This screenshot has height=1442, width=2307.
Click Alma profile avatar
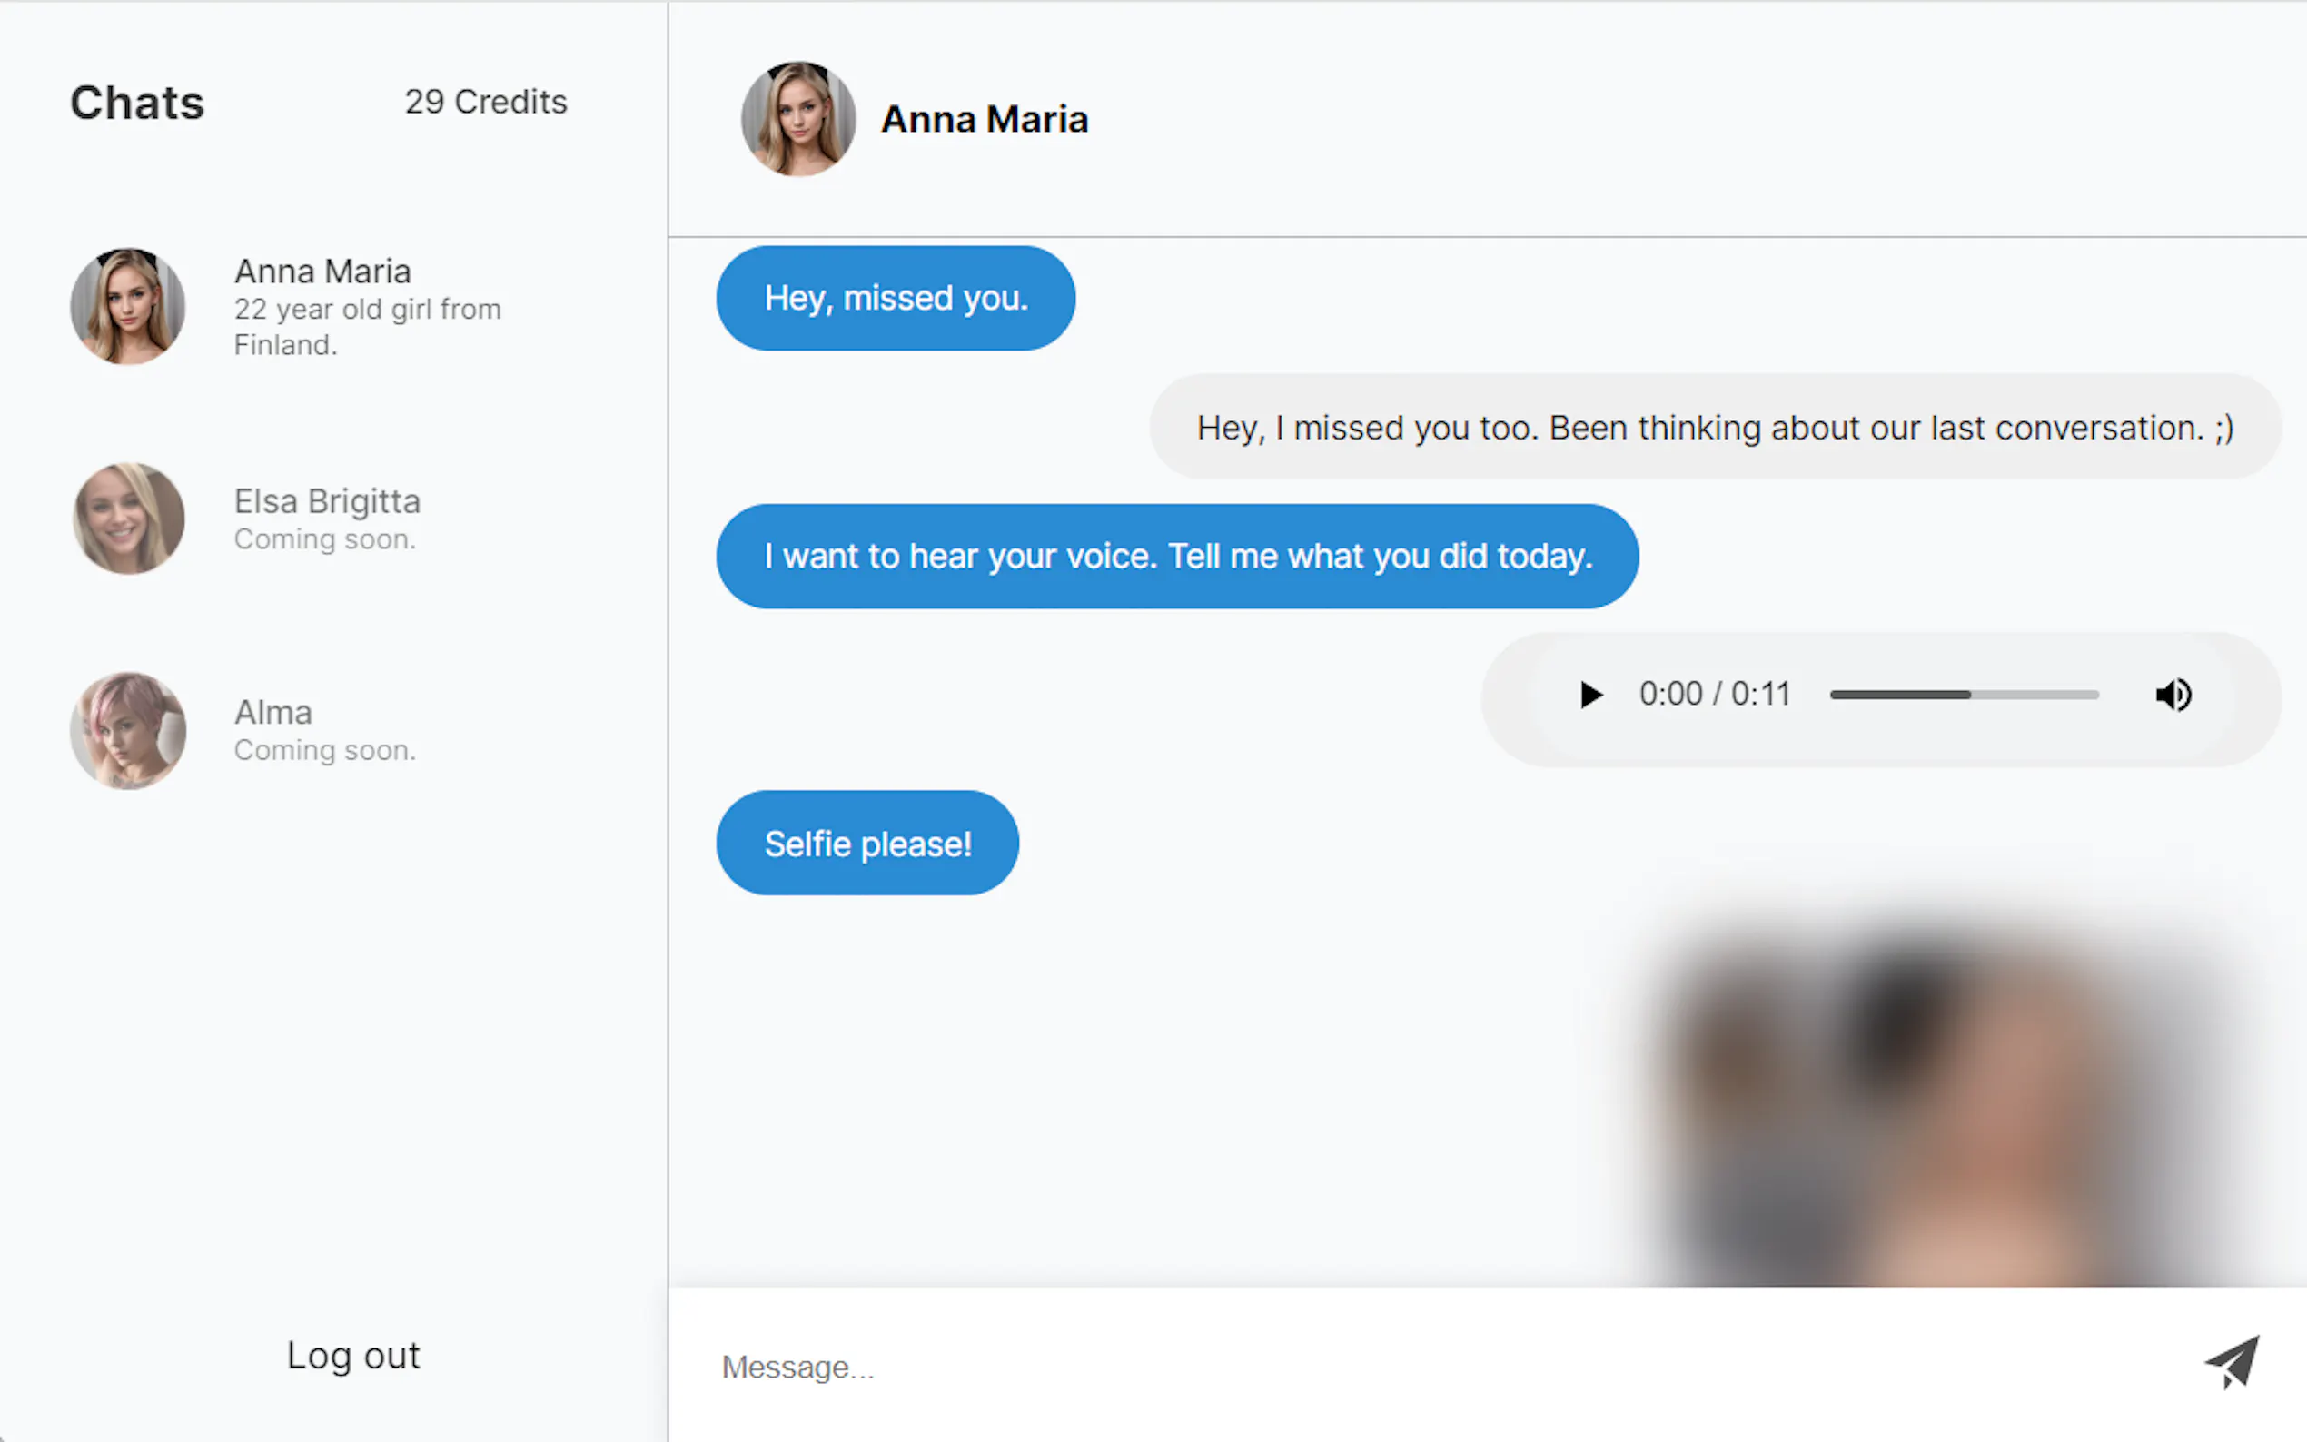(x=128, y=731)
